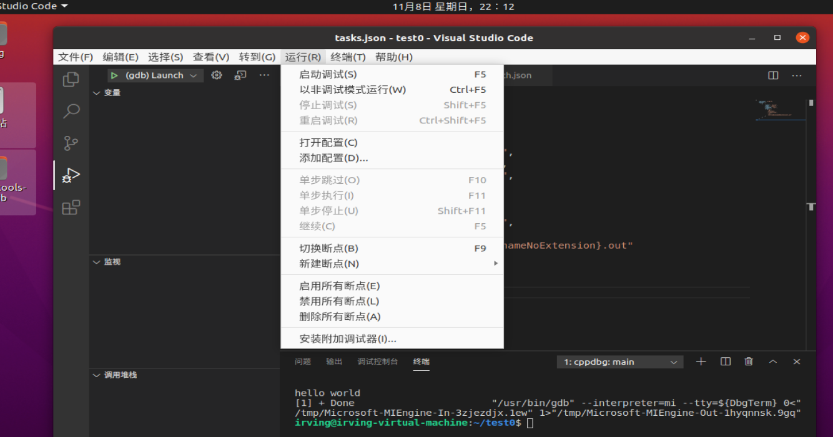Click the editor minimap preview
Screen dimensions: 833x437
pyautogui.click(x=780, y=110)
